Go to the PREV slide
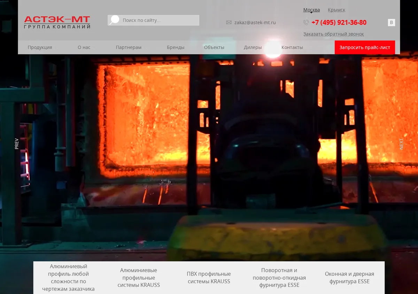 (x=17, y=144)
